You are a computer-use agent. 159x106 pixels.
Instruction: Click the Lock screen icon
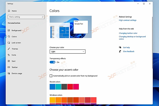pyautogui.click(x=9, y=43)
